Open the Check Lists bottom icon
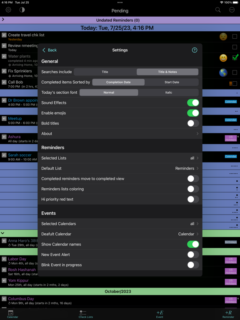 click(85, 314)
